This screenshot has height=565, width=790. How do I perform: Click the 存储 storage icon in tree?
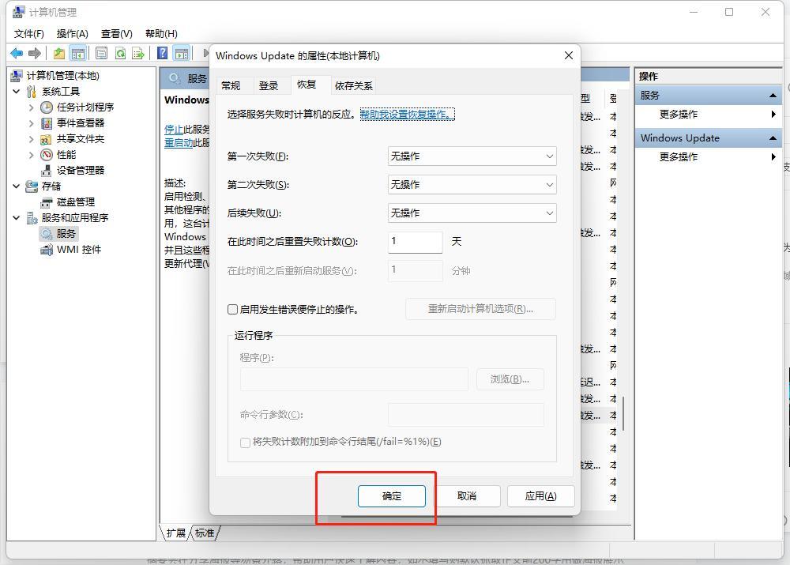32,186
